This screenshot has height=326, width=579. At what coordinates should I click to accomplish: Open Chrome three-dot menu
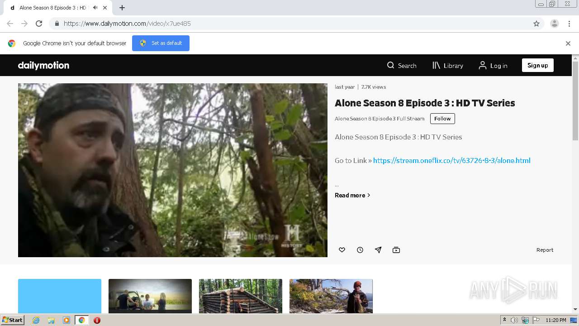pos(570,24)
